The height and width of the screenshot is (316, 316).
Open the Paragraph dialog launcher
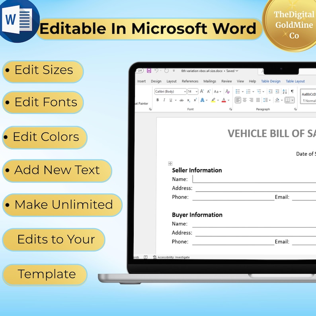pyautogui.click(x=295, y=109)
